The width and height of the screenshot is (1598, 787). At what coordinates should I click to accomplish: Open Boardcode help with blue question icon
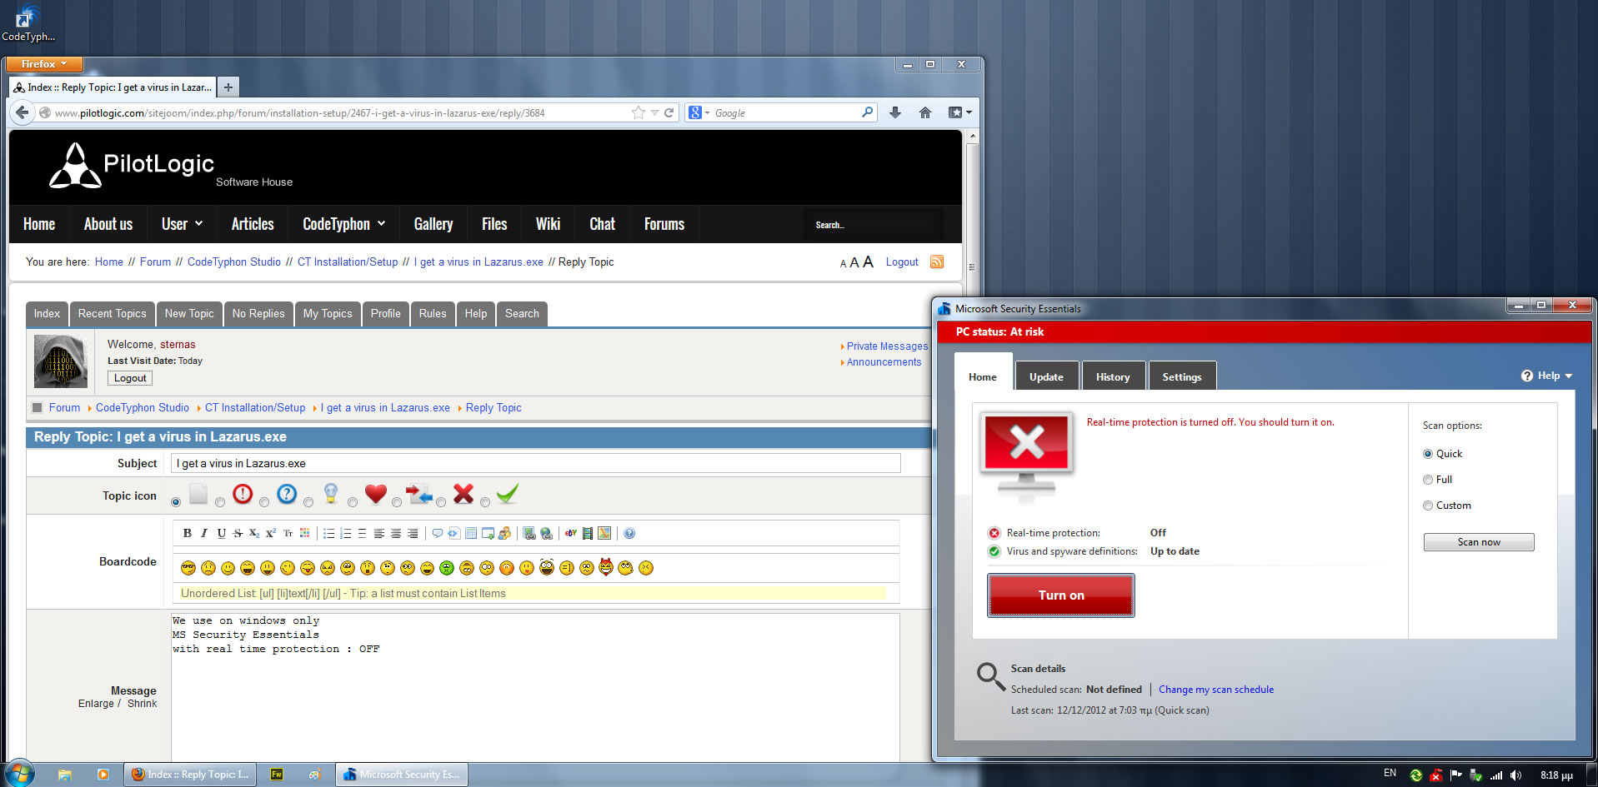[629, 533]
